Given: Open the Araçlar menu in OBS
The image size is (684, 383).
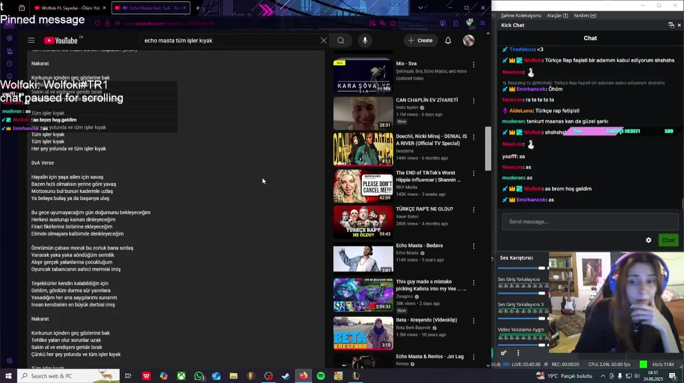Looking at the screenshot, I should tap(558, 15).
